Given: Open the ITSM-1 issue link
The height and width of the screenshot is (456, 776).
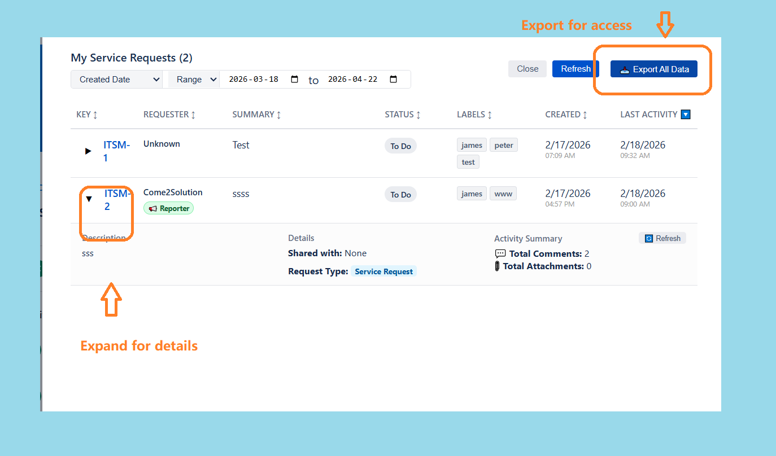Looking at the screenshot, I should (116, 151).
